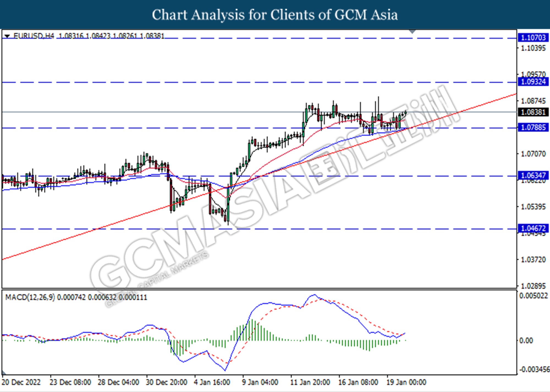Select the 1.07885 price level label
Viewport: 550px width, 392px height.
[x=533, y=127]
